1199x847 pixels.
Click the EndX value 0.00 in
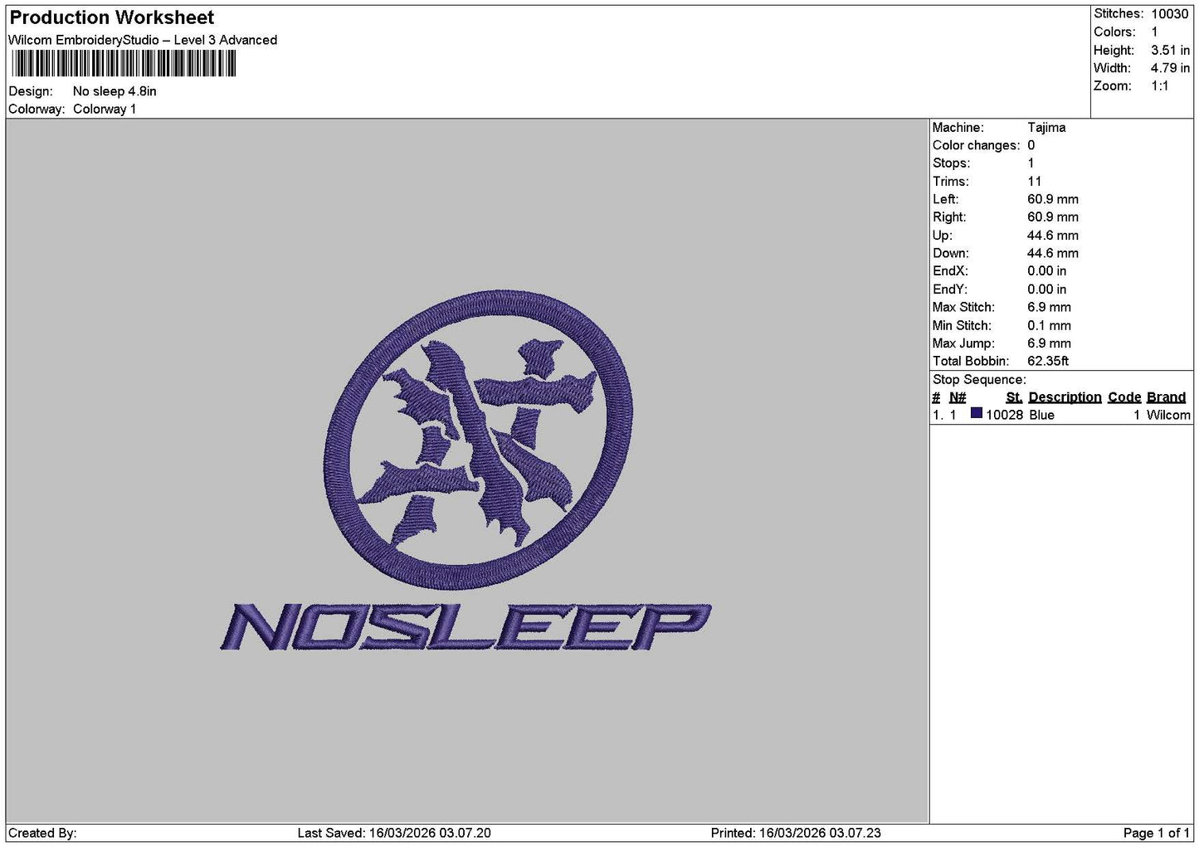point(1047,270)
